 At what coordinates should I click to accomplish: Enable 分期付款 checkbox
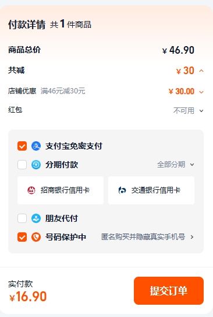[x=22, y=165]
